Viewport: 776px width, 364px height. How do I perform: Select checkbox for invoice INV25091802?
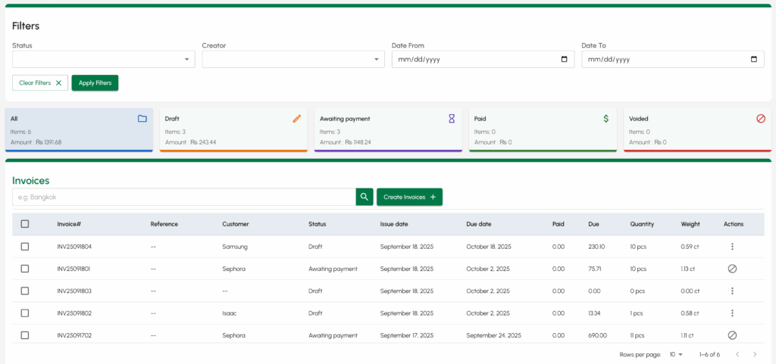pos(25,313)
